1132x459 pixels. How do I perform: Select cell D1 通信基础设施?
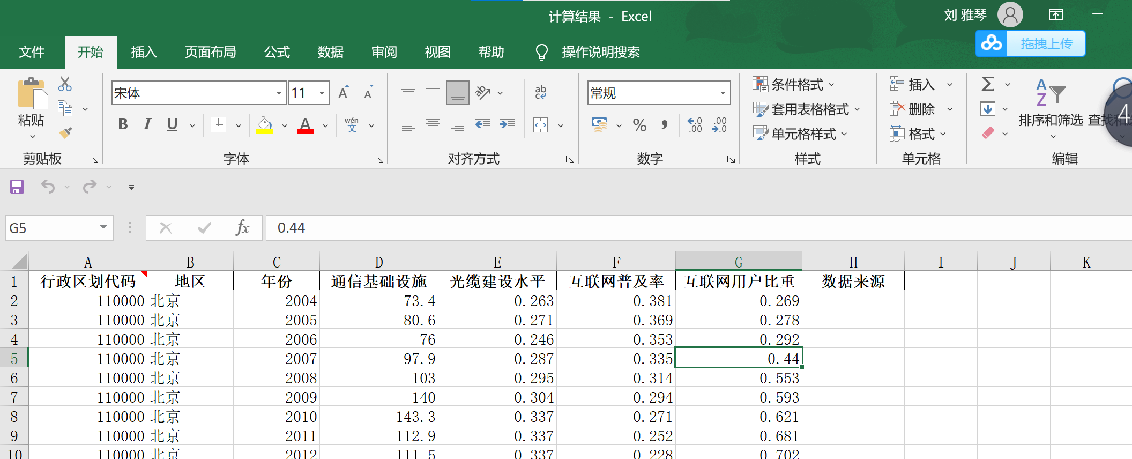click(x=378, y=281)
